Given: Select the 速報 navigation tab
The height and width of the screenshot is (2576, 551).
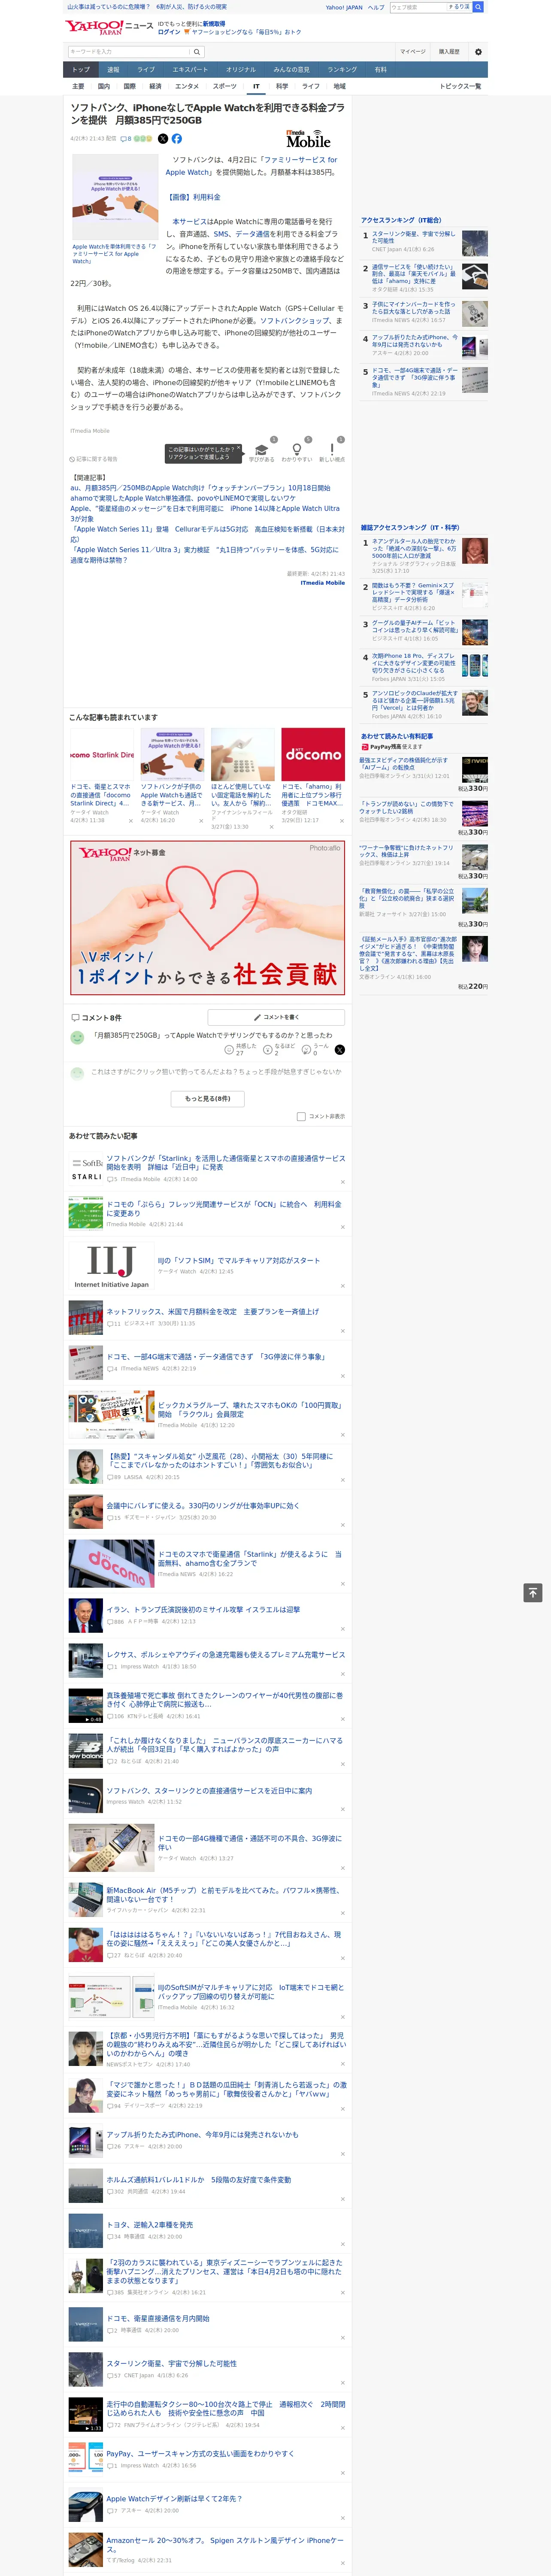Looking at the screenshot, I should [x=113, y=70].
